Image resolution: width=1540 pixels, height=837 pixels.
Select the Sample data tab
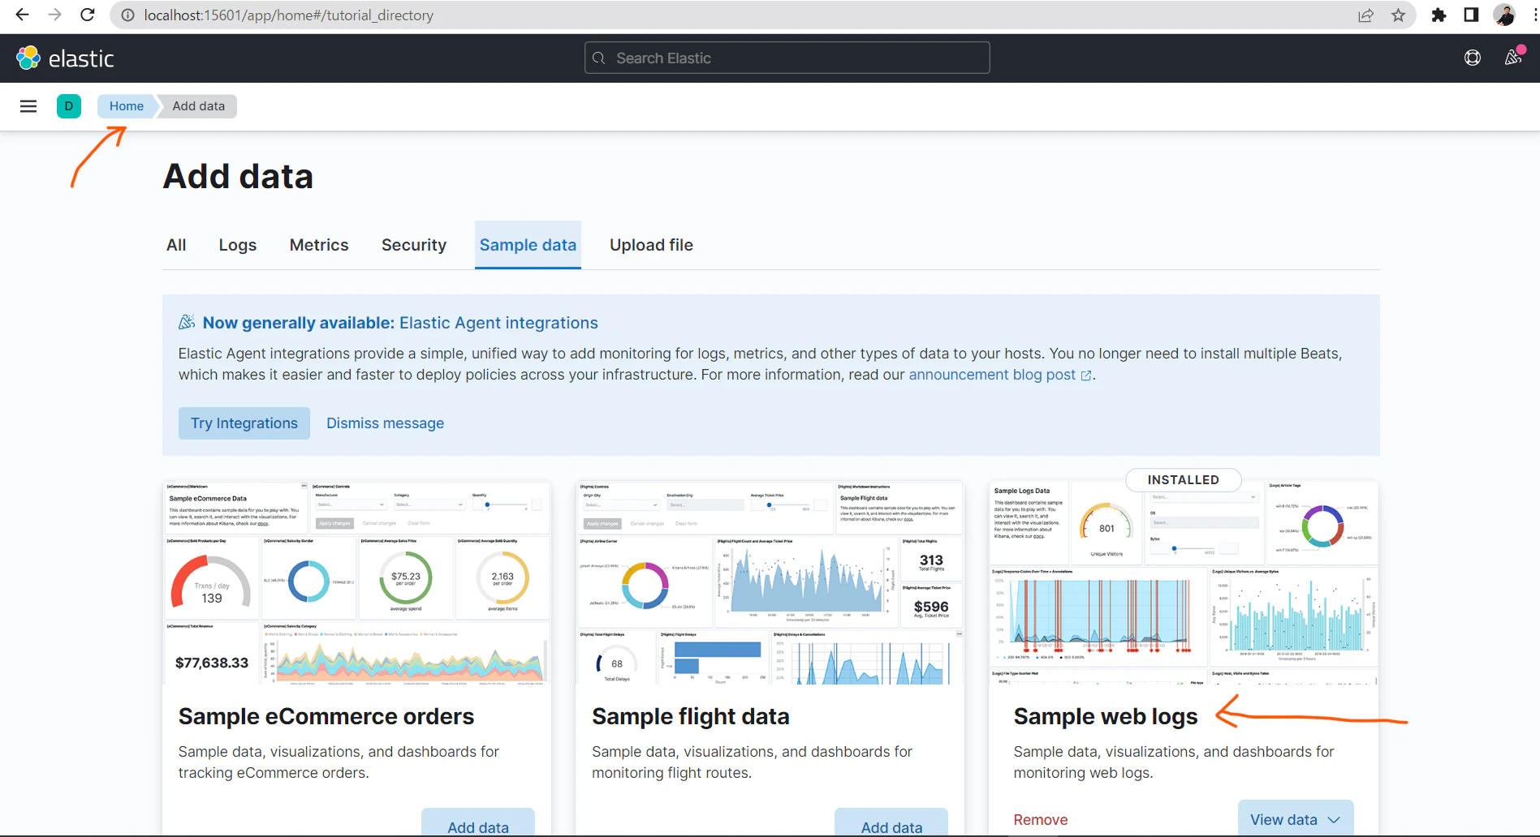(x=528, y=245)
